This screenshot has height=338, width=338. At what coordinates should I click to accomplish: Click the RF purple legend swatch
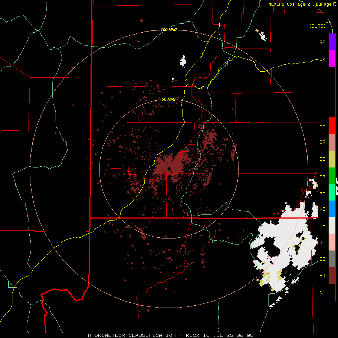[332, 42]
